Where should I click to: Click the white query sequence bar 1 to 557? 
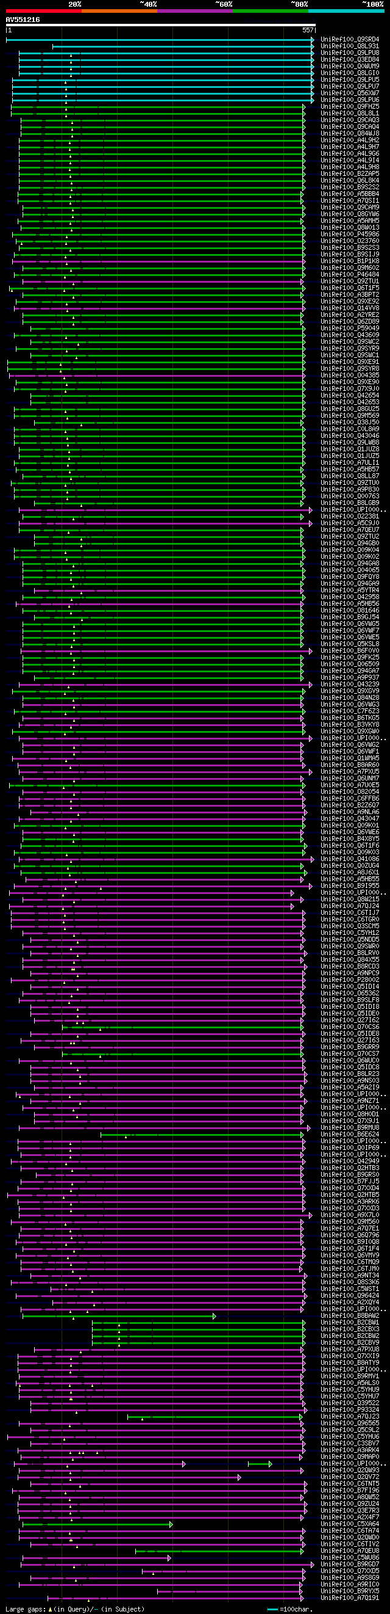[x=161, y=25]
